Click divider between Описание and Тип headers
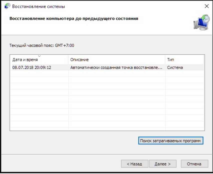The height and width of the screenshot is (174, 213). point(165,60)
